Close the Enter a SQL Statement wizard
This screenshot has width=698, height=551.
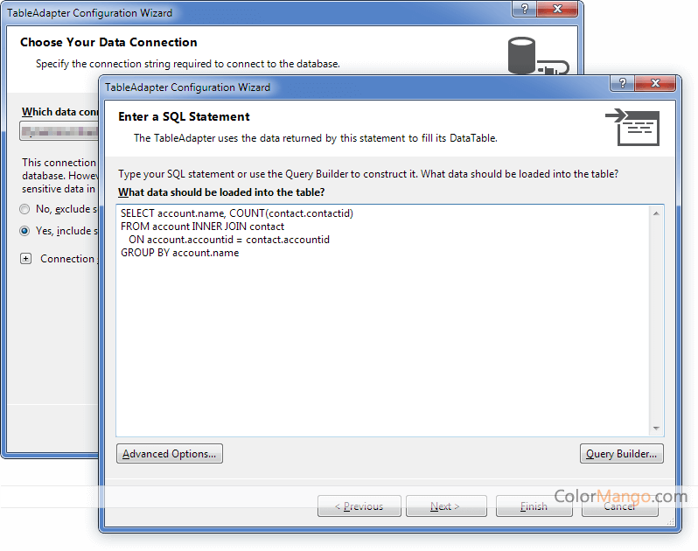pyautogui.click(x=655, y=83)
